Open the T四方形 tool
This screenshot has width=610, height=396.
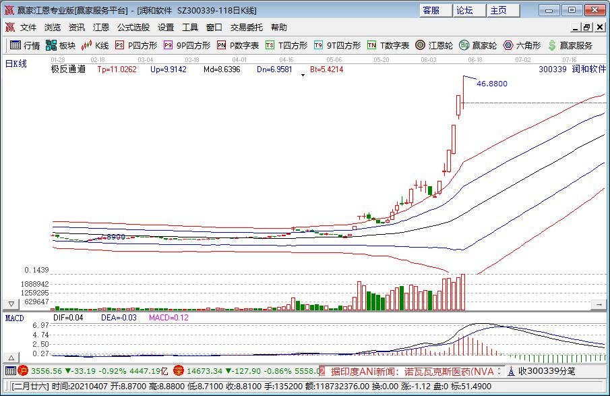click(x=286, y=46)
